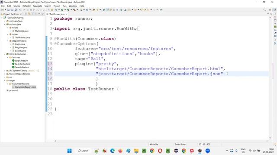
Task: Collapse the target folder
Action: (x=5, y=81)
